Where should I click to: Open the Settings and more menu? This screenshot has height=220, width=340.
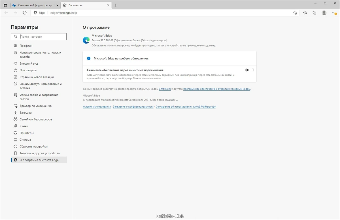pos(334,13)
